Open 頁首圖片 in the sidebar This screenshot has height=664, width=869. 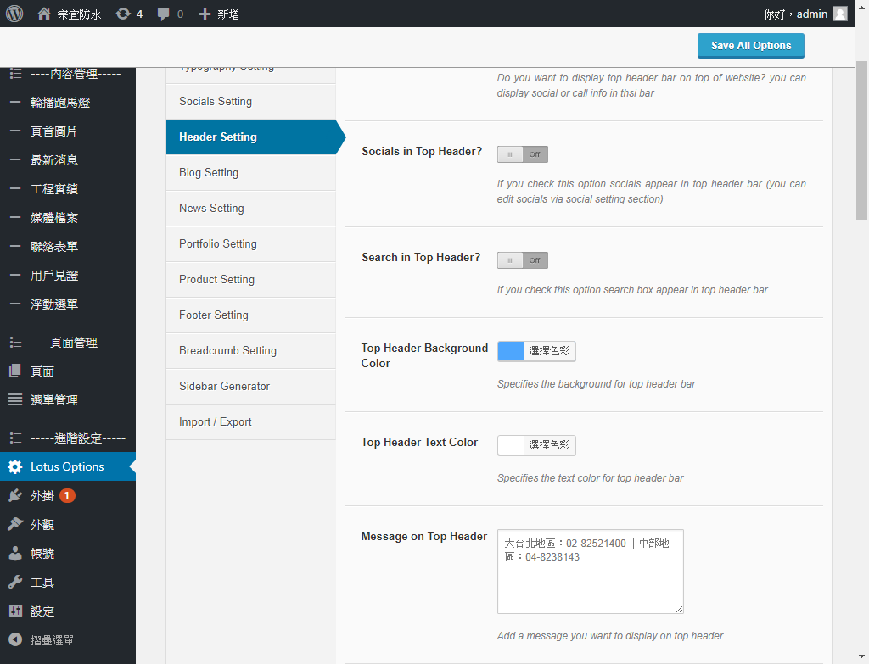(53, 131)
